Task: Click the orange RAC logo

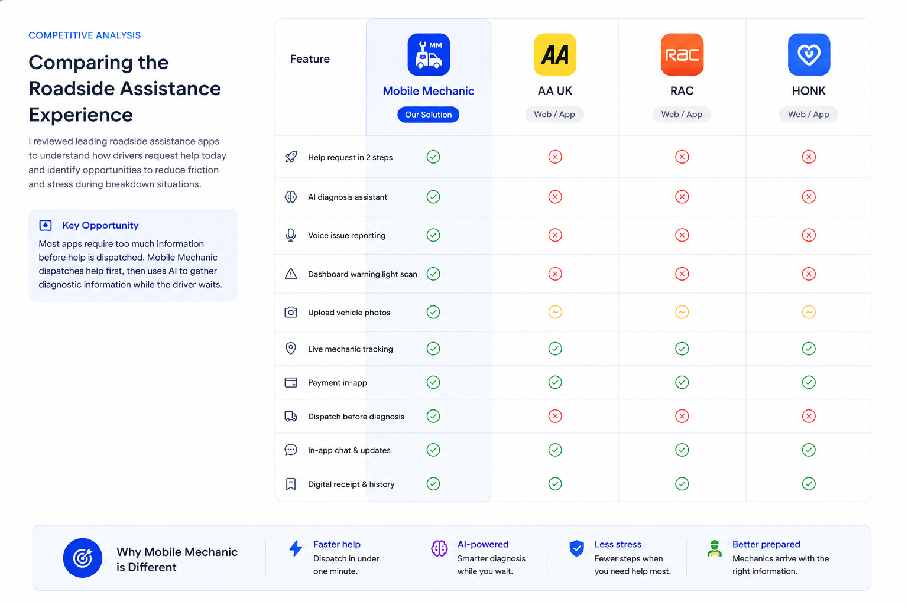Action: pos(682,54)
